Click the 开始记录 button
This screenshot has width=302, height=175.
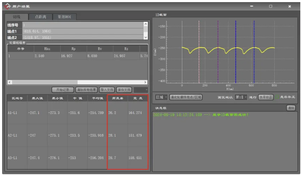(63, 90)
